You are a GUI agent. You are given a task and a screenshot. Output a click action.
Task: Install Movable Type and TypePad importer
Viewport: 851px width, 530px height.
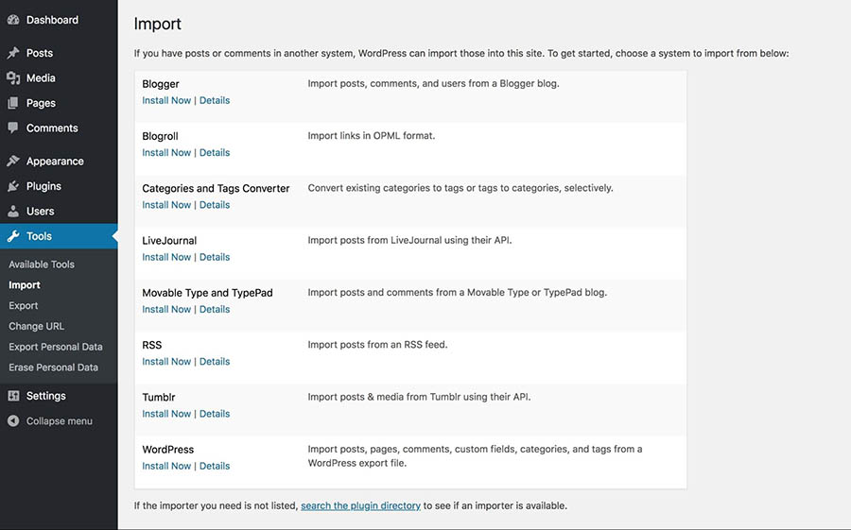(x=166, y=309)
